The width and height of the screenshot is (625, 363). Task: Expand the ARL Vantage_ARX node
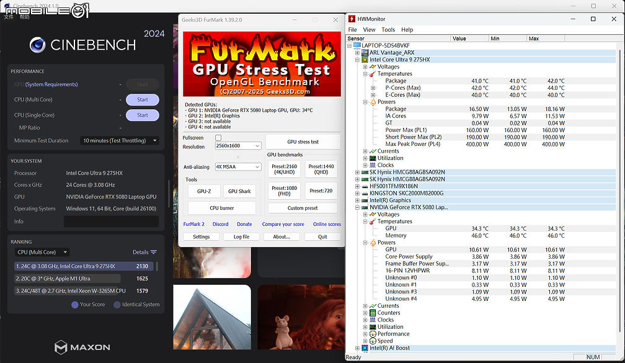357,53
